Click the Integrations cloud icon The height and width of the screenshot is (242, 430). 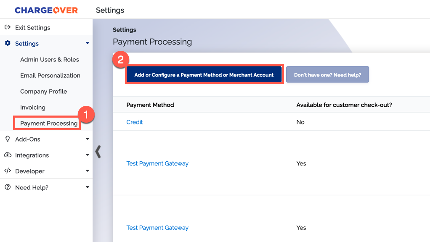coord(8,155)
